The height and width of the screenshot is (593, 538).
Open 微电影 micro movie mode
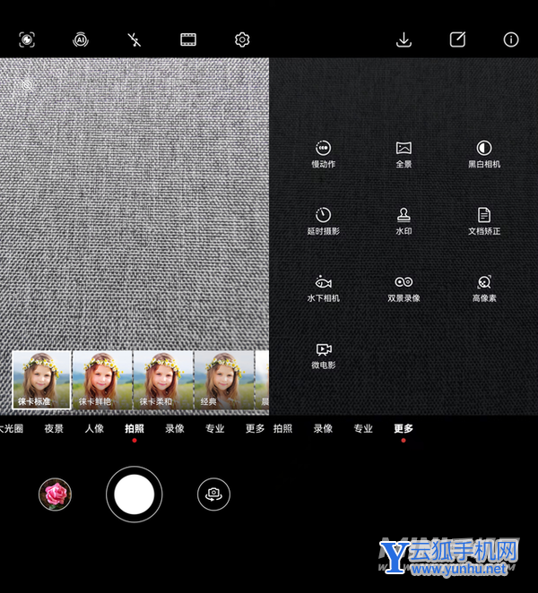point(323,354)
